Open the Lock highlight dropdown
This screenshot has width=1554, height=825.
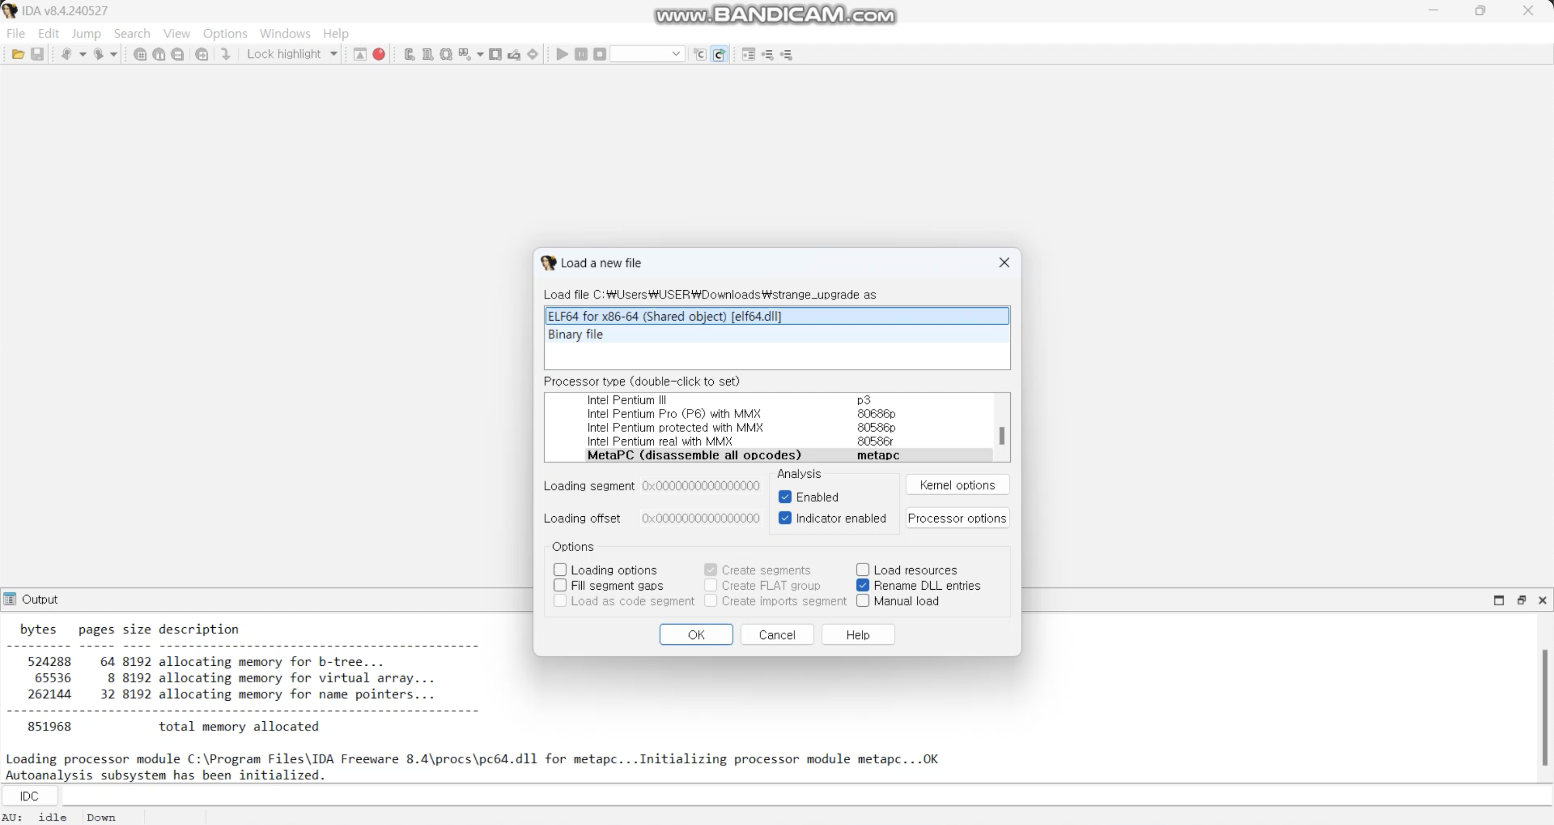tap(334, 54)
